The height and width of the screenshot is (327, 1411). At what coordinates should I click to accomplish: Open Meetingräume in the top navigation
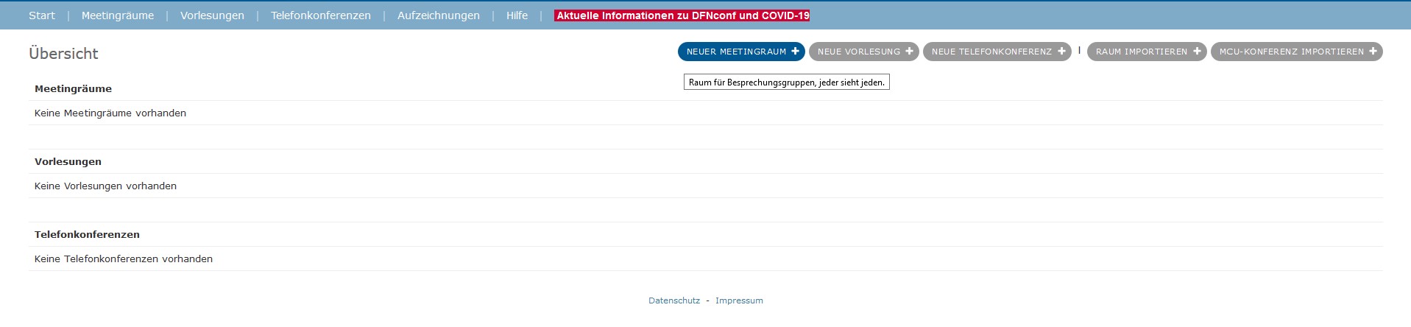(118, 15)
